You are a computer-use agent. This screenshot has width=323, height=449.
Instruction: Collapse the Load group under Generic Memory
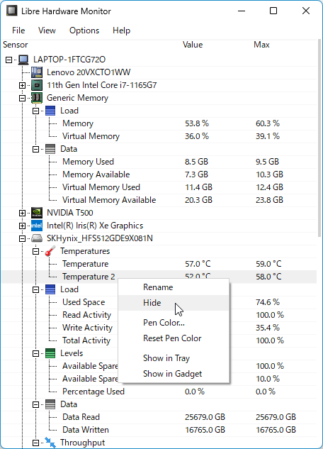[35, 111]
